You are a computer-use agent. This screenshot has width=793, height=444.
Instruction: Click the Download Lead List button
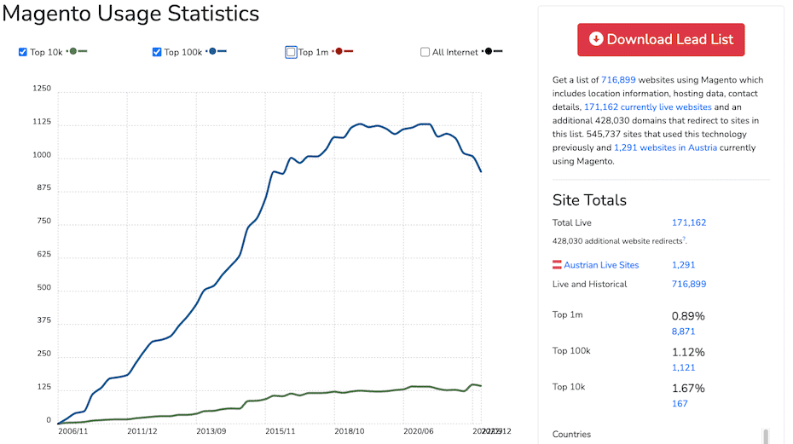[x=661, y=39]
